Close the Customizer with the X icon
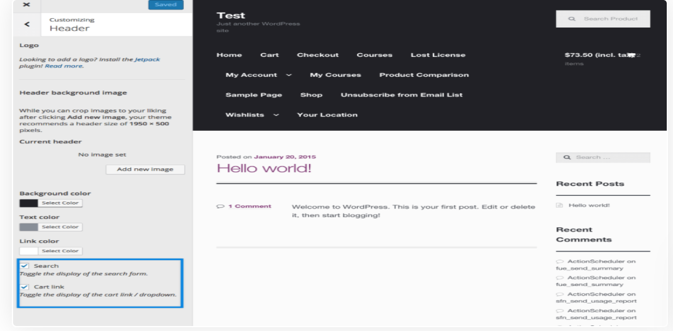 coord(27,4)
